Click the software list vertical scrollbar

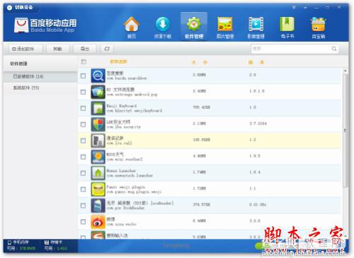[345, 131]
